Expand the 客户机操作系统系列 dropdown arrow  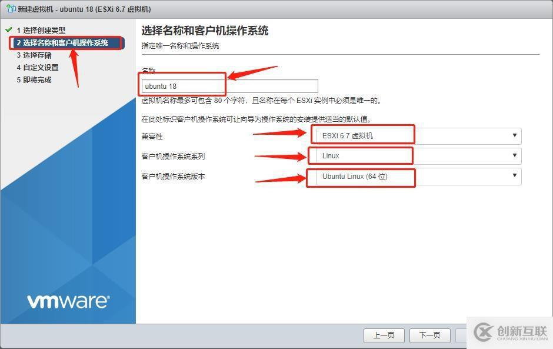tap(515, 155)
